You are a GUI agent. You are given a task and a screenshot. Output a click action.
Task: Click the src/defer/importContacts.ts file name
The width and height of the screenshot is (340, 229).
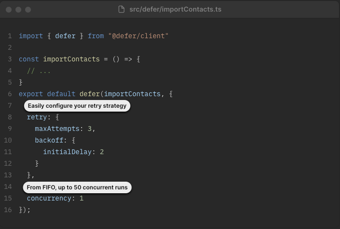[175, 9]
